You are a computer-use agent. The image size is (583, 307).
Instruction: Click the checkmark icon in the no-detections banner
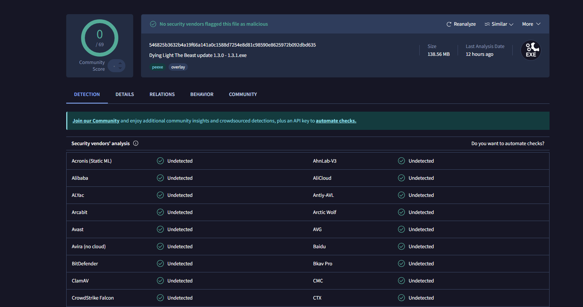153,24
